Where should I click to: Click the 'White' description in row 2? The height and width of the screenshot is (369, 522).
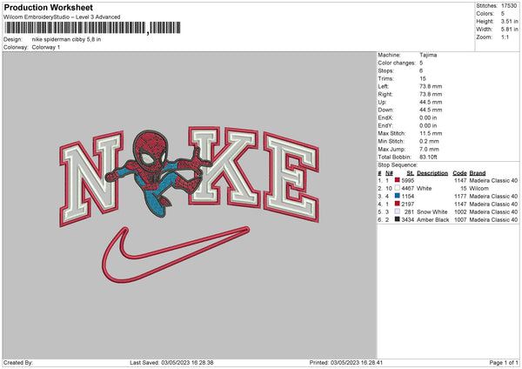pos(425,188)
